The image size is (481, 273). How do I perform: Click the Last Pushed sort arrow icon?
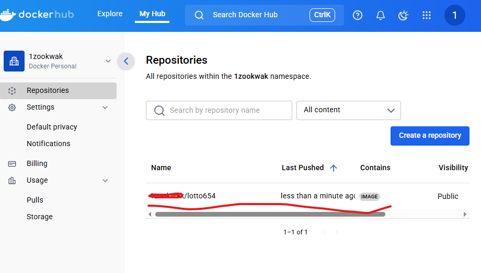[334, 168]
